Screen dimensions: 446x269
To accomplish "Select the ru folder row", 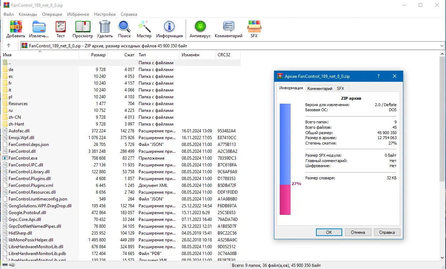I will (120, 110).
